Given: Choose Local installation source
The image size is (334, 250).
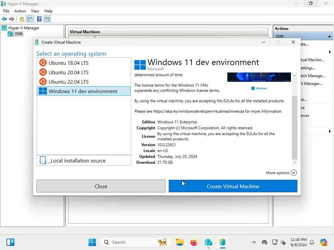Looking at the screenshot, I should [84, 160].
